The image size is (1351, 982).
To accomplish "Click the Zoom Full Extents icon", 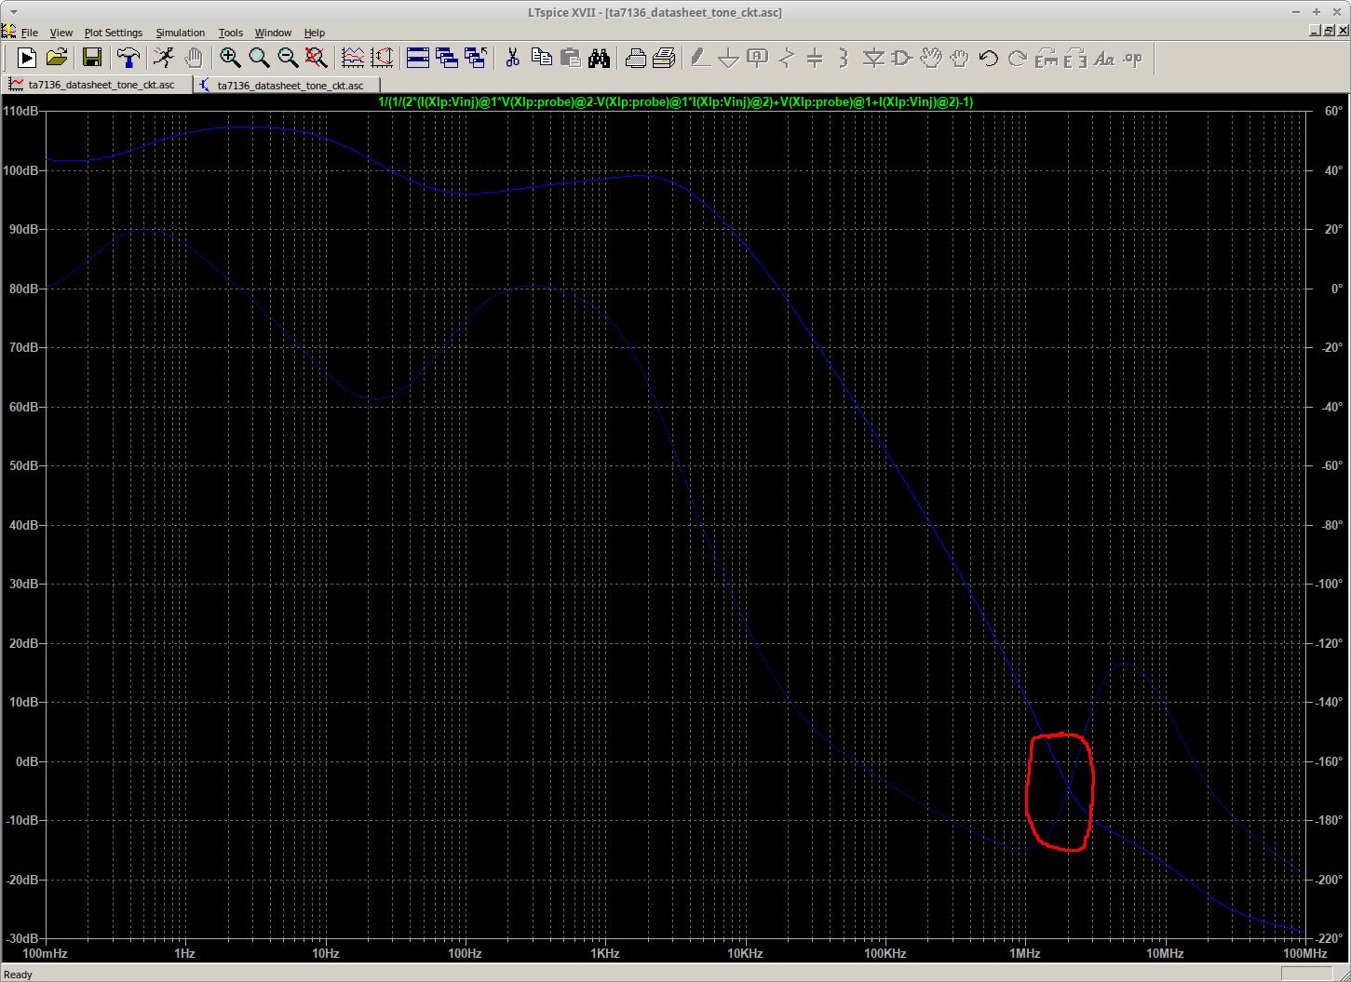I will tap(317, 59).
